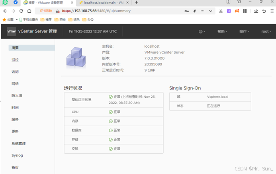This screenshot has height=174, width=276.
Task: Click the 360 browser logo icon
Action: tap(5, 2)
